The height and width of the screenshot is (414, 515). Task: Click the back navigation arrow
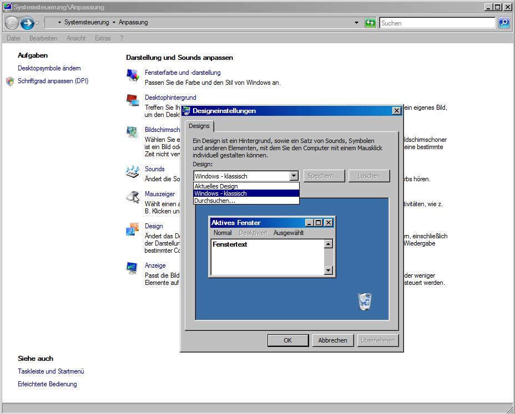pos(12,23)
